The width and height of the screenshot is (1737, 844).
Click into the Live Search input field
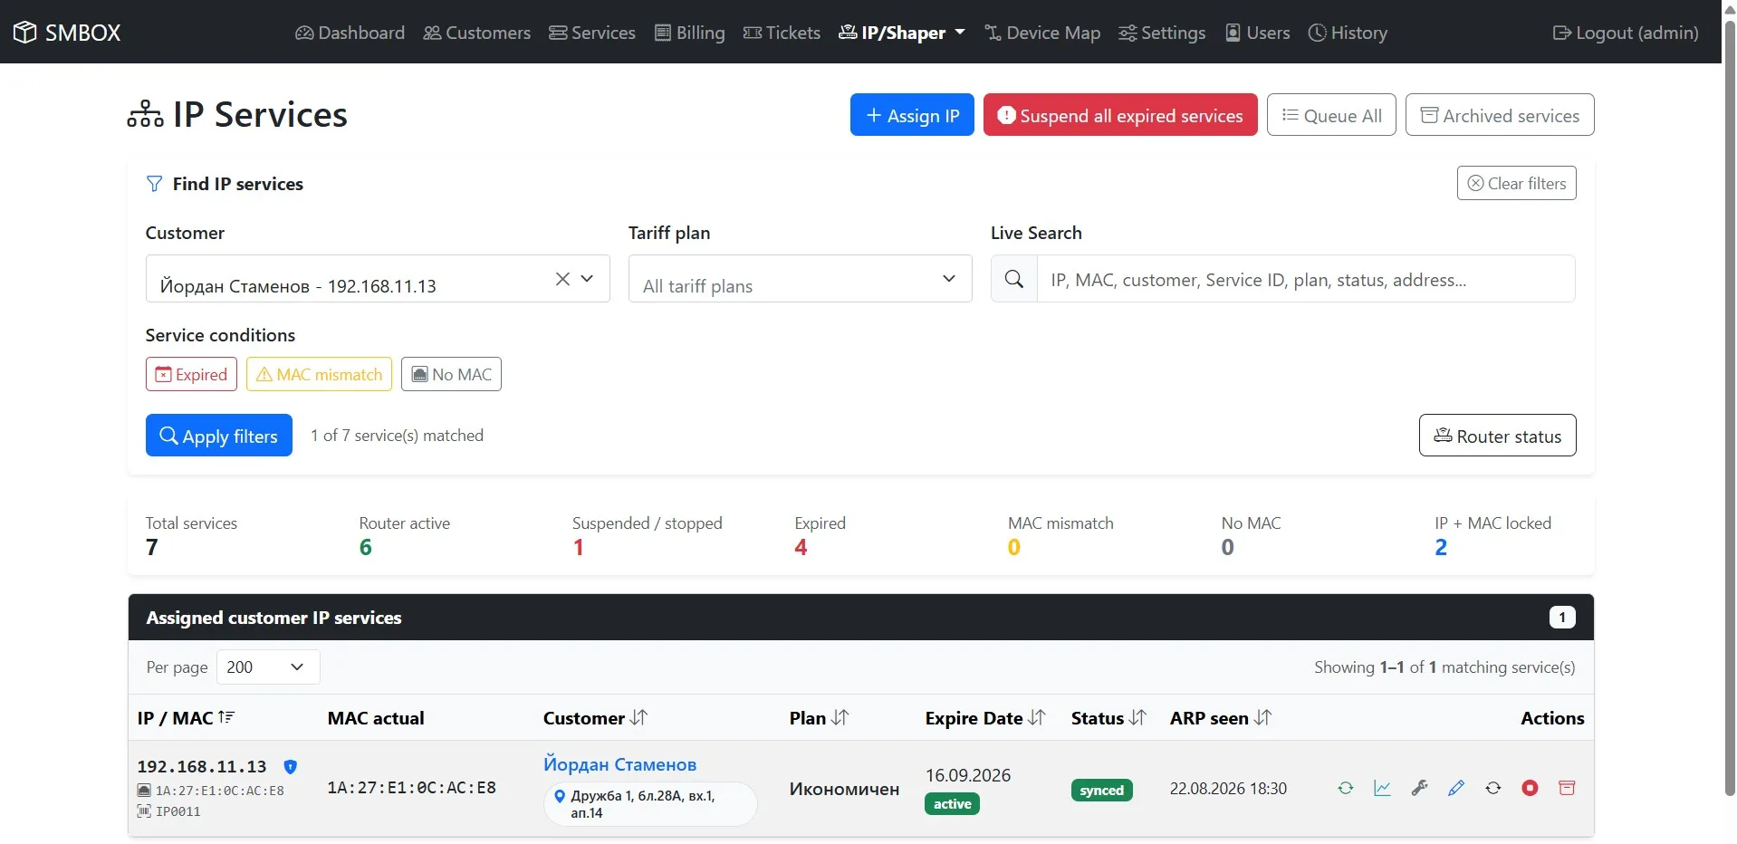(1306, 279)
